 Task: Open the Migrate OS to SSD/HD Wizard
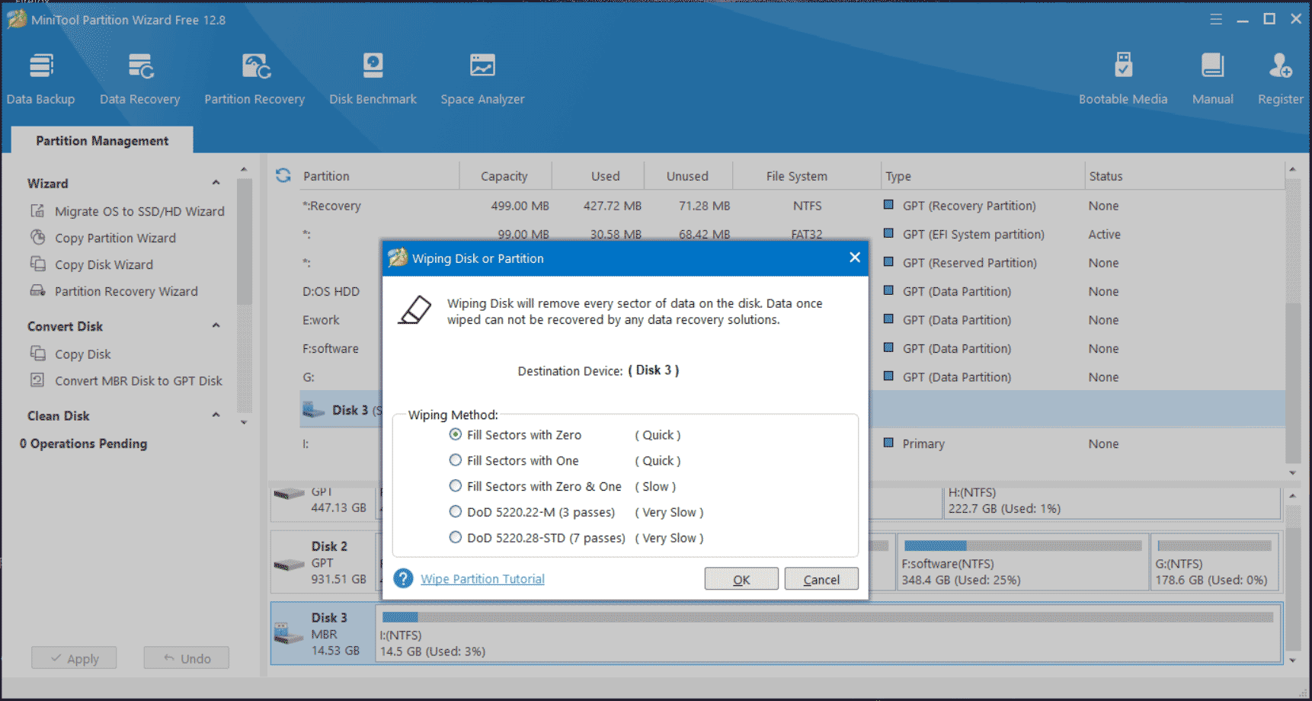pyautogui.click(x=127, y=211)
